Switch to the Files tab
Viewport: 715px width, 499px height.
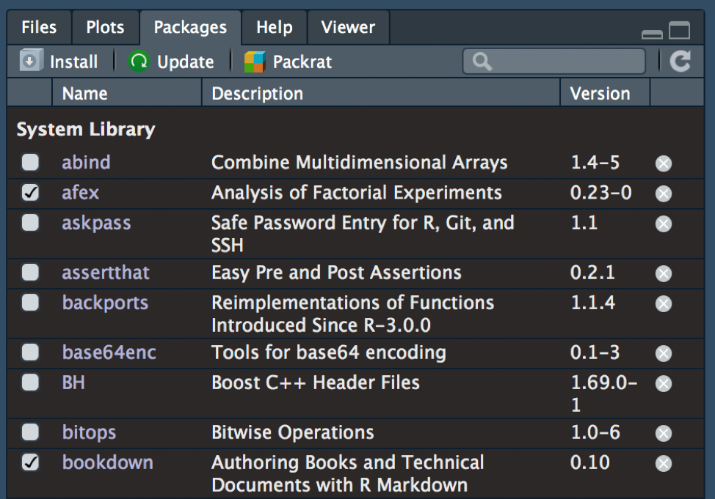[x=39, y=28]
